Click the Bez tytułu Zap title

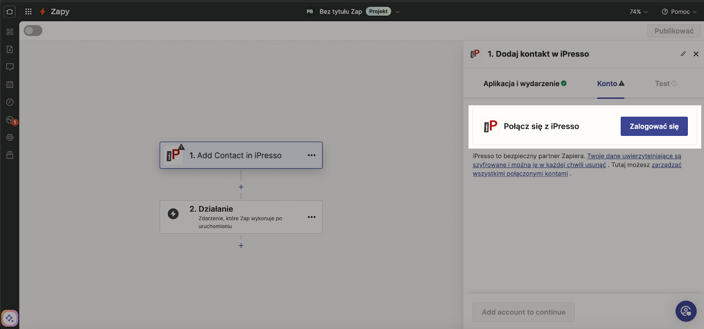coord(341,11)
